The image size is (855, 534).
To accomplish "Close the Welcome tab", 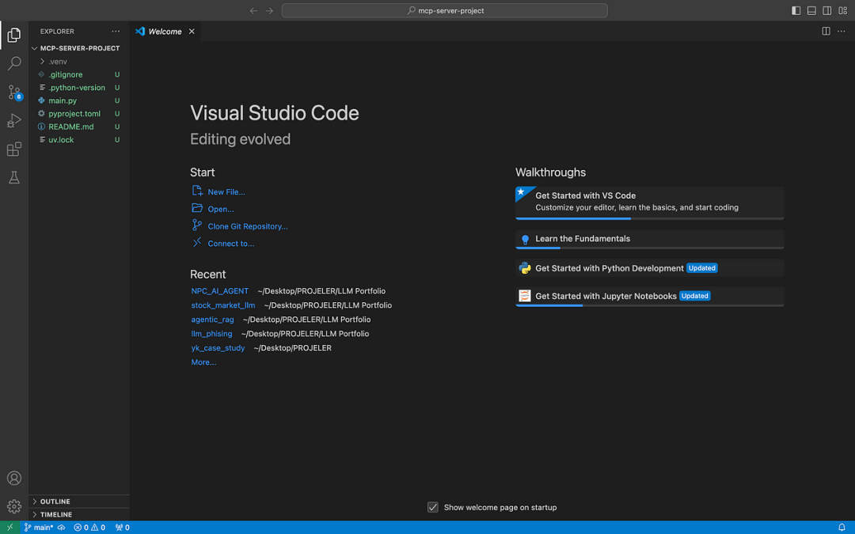I will (x=192, y=32).
